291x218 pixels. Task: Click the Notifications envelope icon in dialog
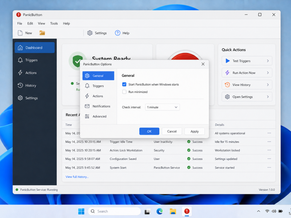pyautogui.click(x=87, y=106)
